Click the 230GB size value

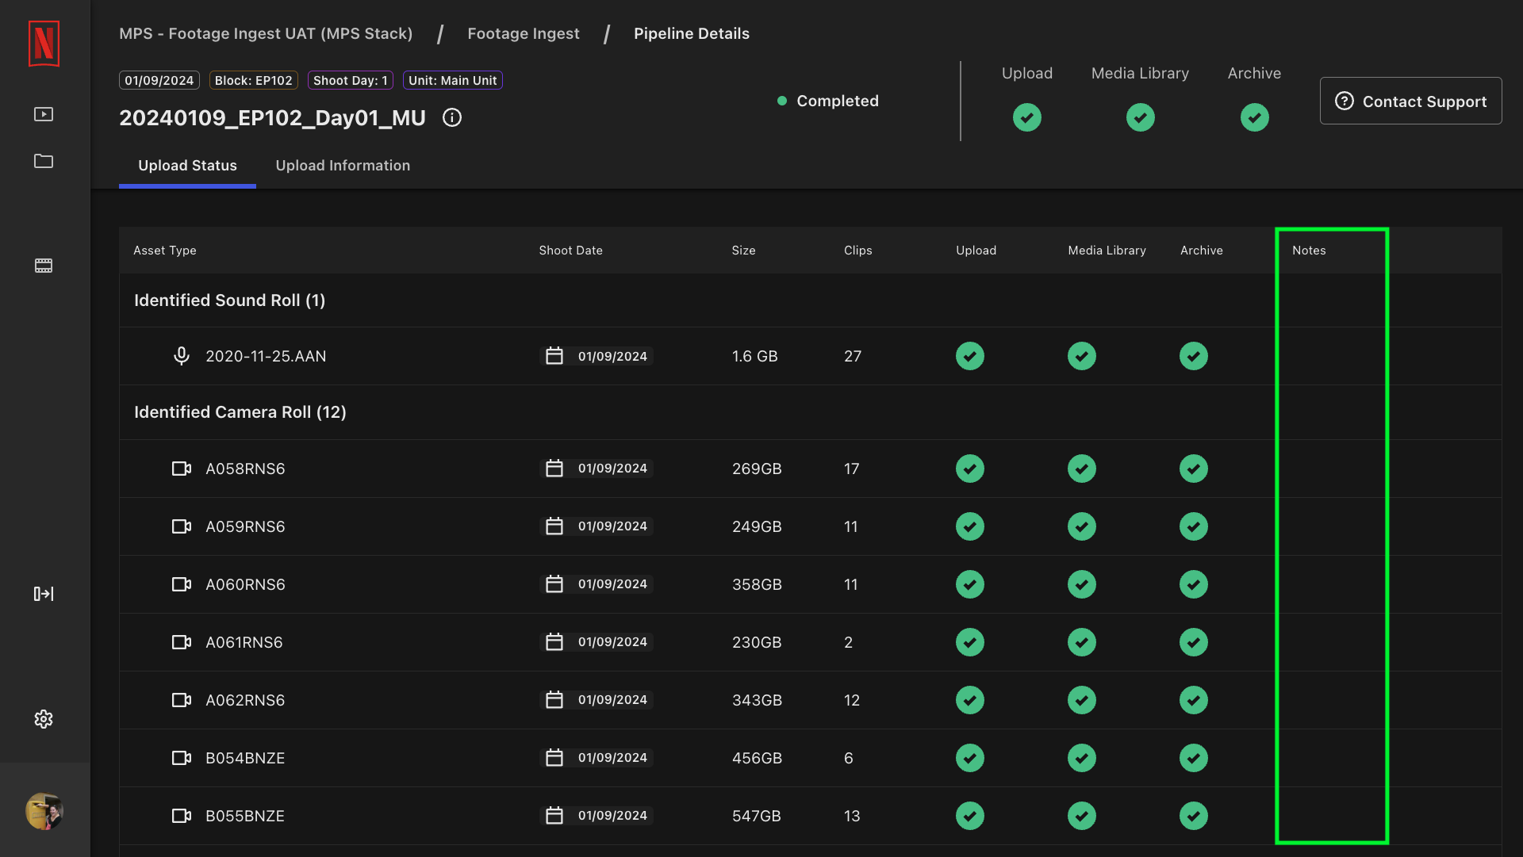coord(757,643)
